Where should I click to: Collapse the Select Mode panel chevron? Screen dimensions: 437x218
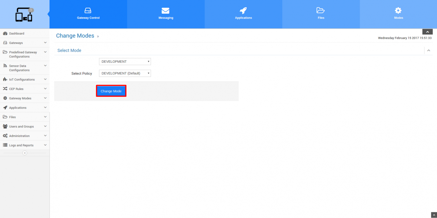pos(428,51)
